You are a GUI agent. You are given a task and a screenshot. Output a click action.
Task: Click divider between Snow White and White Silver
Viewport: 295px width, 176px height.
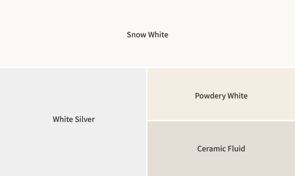tap(73, 68)
